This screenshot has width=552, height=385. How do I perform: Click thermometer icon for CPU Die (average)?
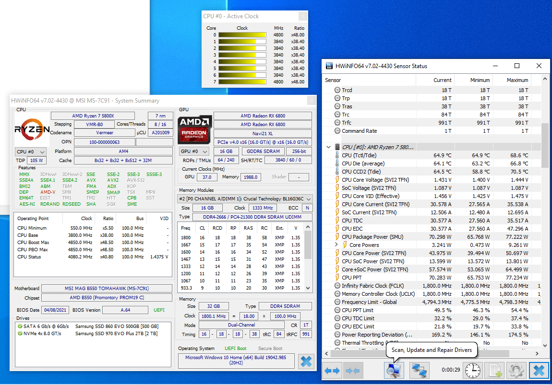(x=337, y=163)
